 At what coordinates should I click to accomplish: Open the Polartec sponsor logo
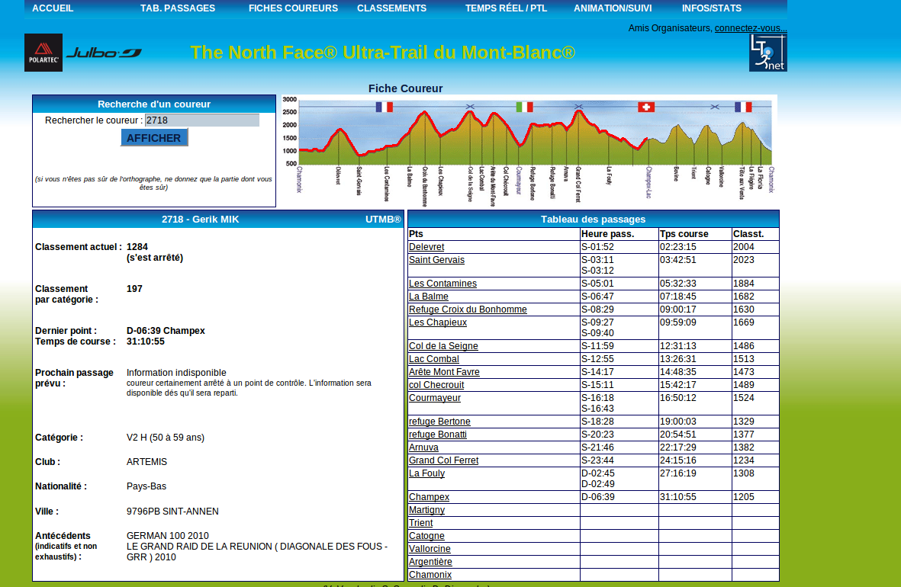(43, 53)
